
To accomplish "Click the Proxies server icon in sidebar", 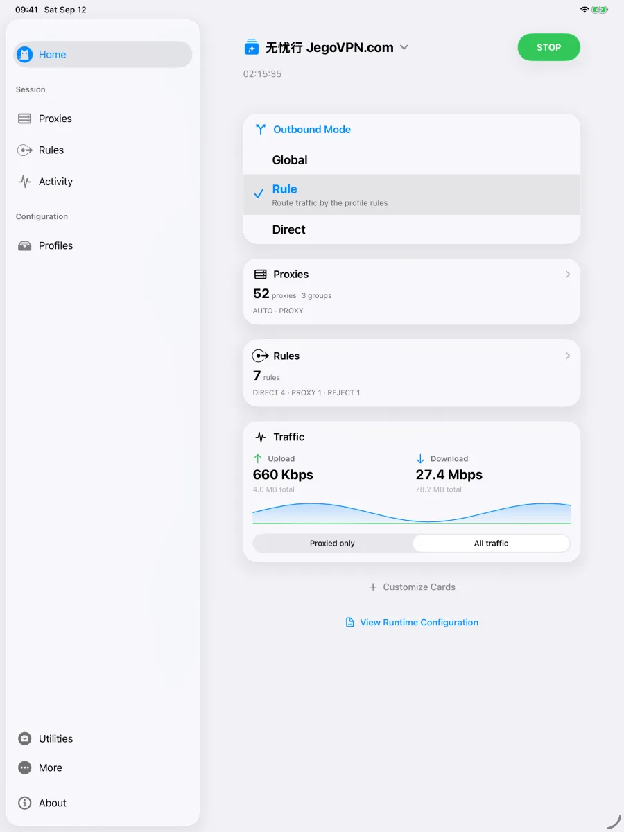I will tap(25, 119).
